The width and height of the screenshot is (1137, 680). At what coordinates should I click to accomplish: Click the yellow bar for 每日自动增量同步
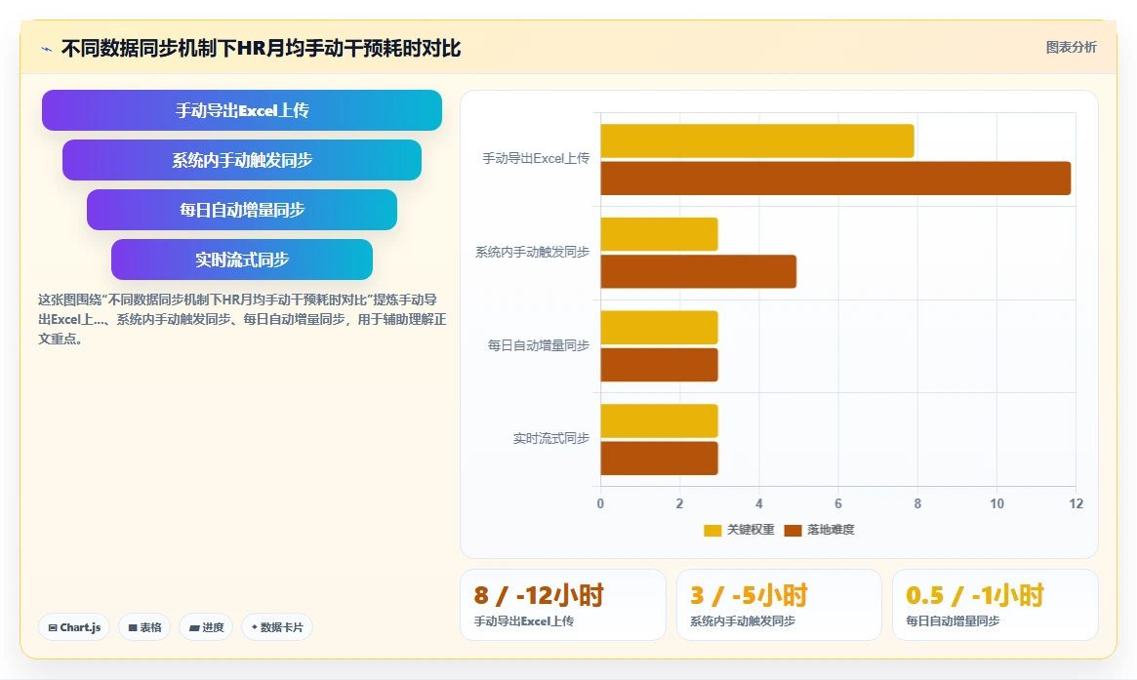click(x=659, y=328)
